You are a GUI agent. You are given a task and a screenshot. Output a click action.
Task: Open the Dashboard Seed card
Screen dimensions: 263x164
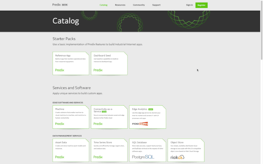click(x=109, y=63)
